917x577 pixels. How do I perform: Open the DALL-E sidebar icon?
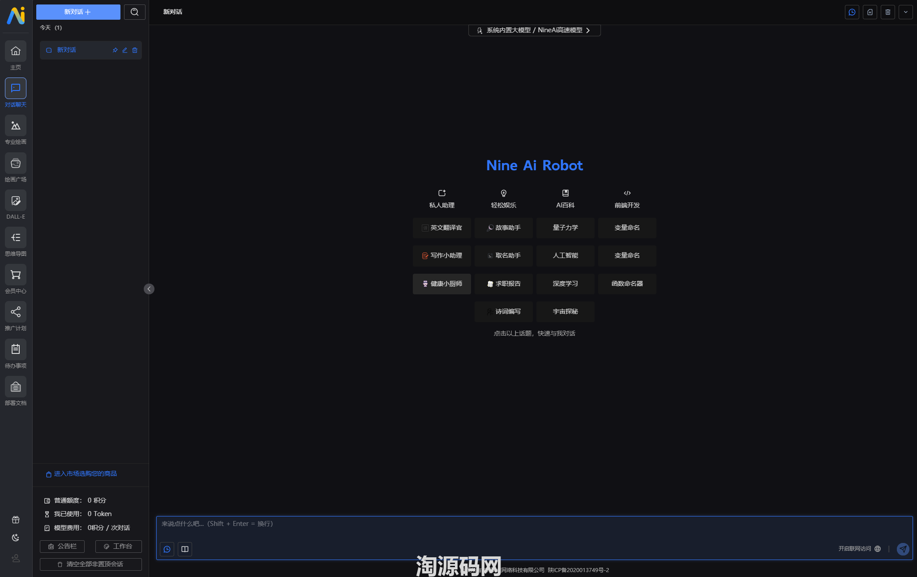(16, 200)
